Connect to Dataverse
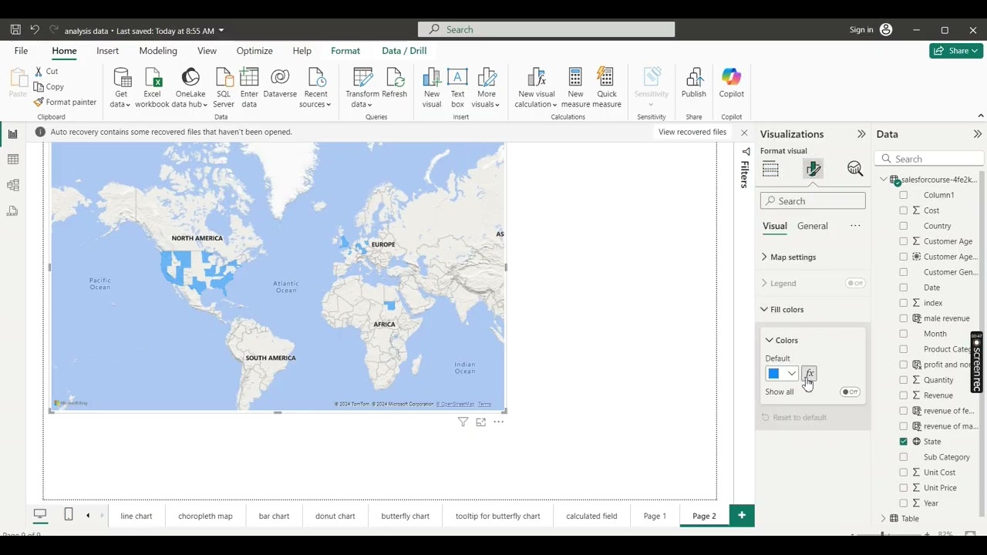987x555 pixels. (x=280, y=83)
